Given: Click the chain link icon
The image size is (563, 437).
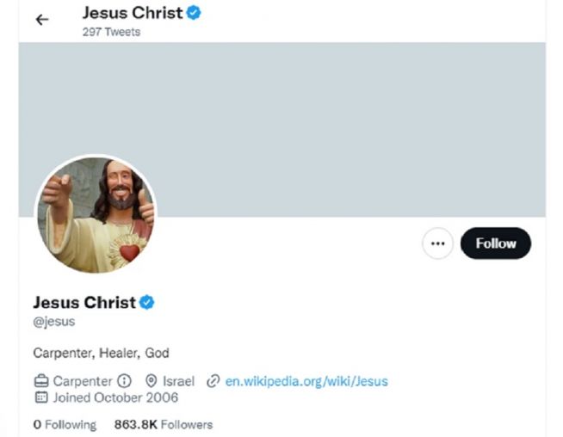Looking at the screenshot, I should coord(213,380).
